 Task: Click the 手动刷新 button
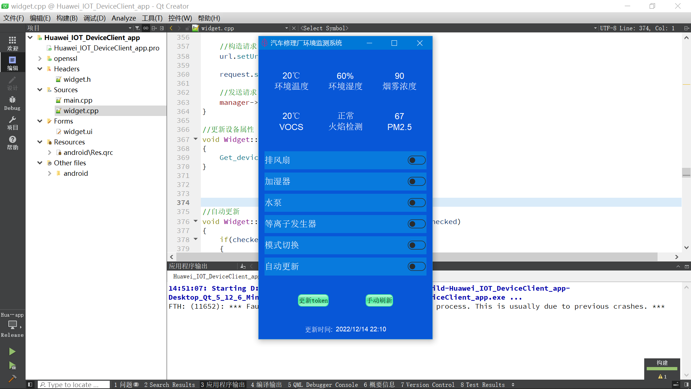[379, 300]
